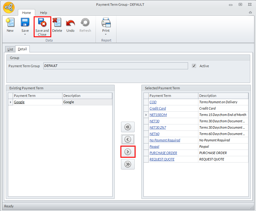Click the single-left arrow transfer button
256x211 pixels.
[128, 139]
